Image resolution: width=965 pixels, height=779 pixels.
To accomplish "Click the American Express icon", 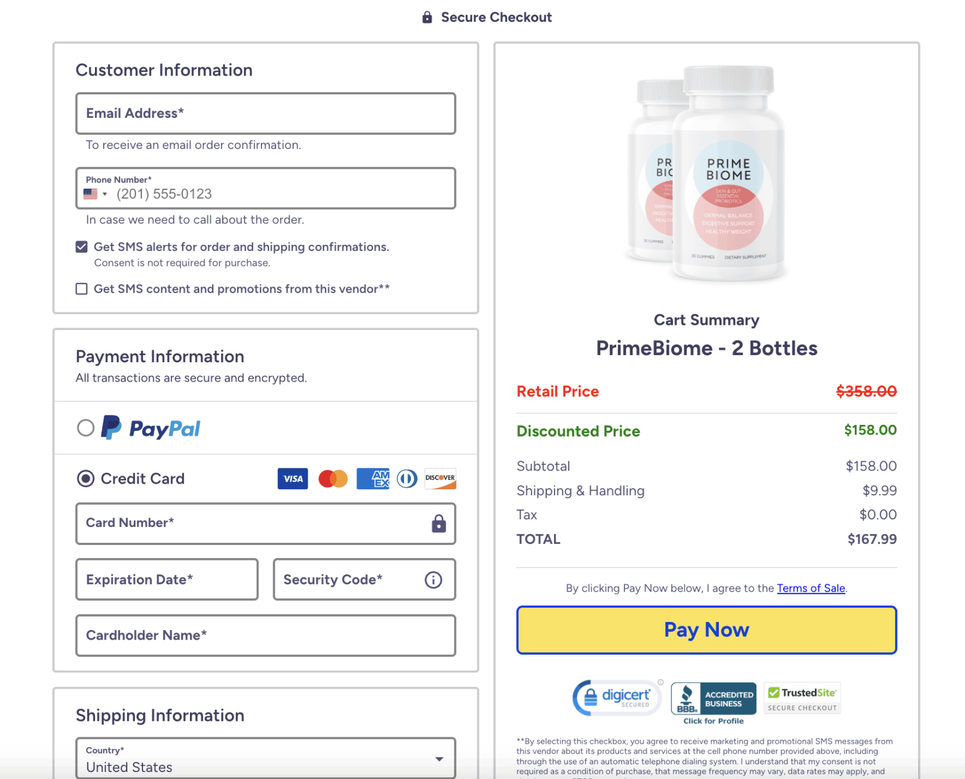I will (373, 478).
